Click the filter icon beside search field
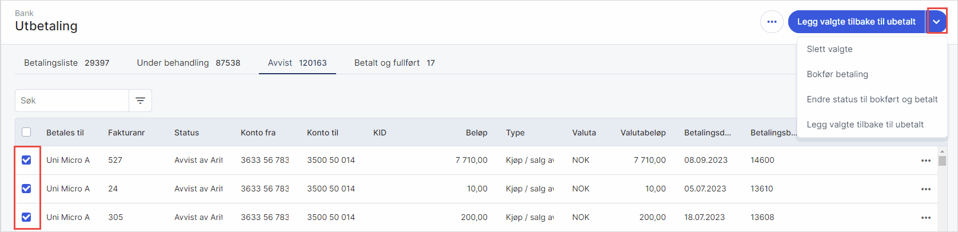 click(140, 101)
